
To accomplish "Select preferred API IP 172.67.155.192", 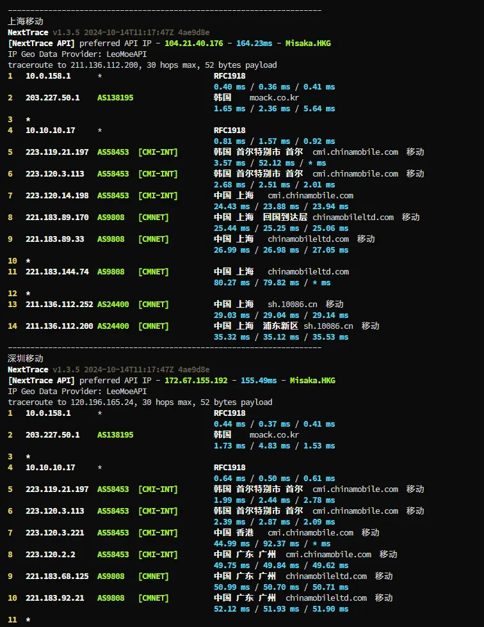I will [196, 381].
